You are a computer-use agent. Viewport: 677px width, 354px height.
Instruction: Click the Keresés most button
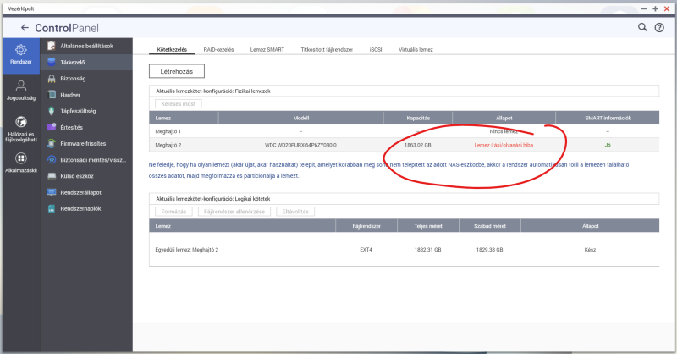click(x=179, y=103)
